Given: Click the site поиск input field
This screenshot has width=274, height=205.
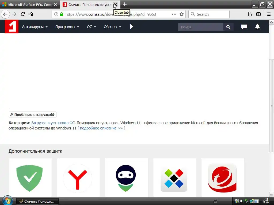Looking at the screenshot, I should [x=201, y=27].
